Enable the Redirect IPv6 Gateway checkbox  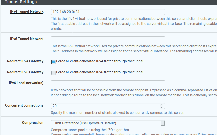53,73
